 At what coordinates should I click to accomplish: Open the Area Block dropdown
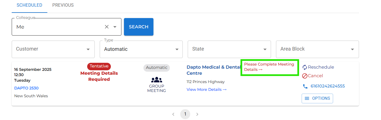coord(353,49)
